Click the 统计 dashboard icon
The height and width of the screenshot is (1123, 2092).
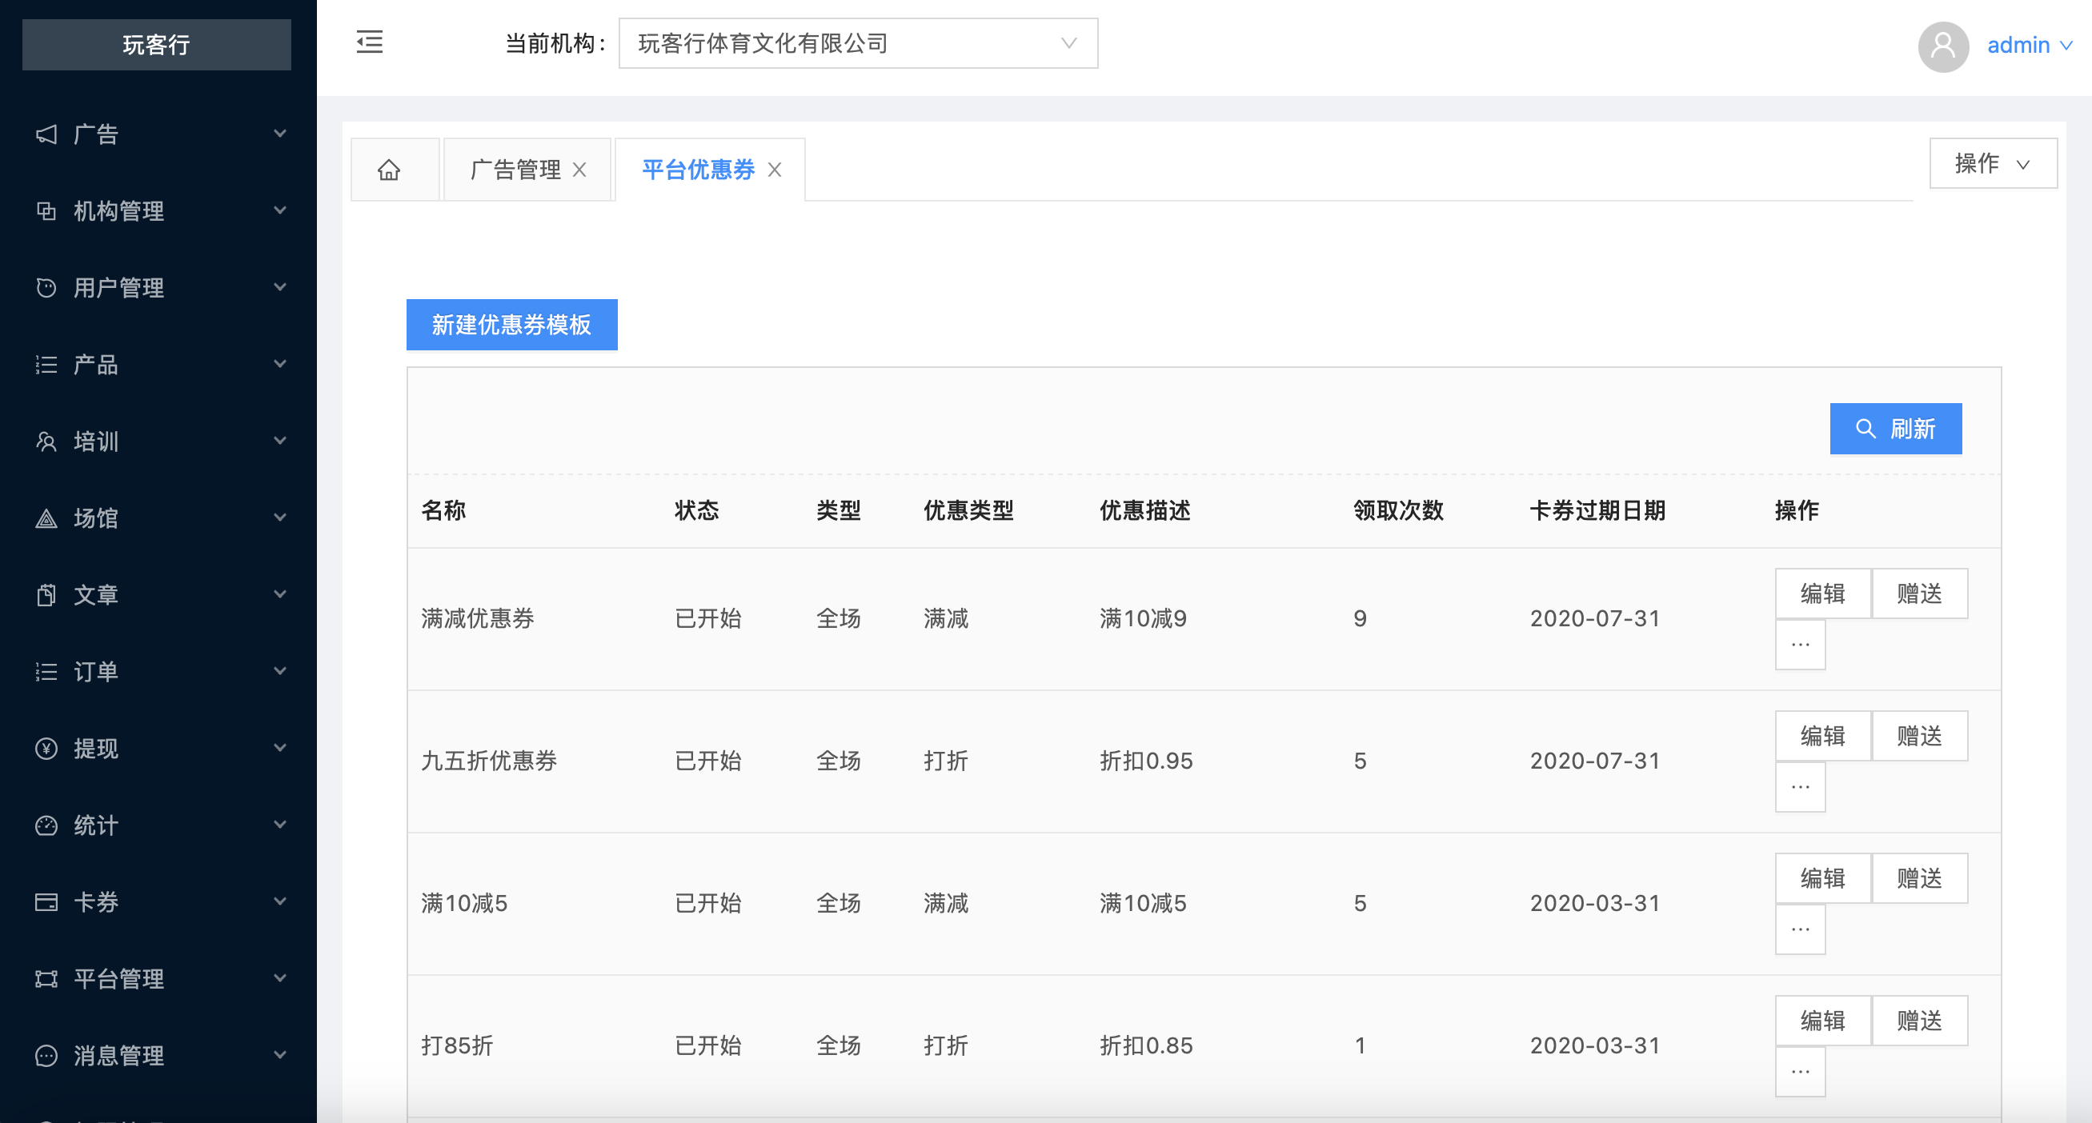point(46,825)
